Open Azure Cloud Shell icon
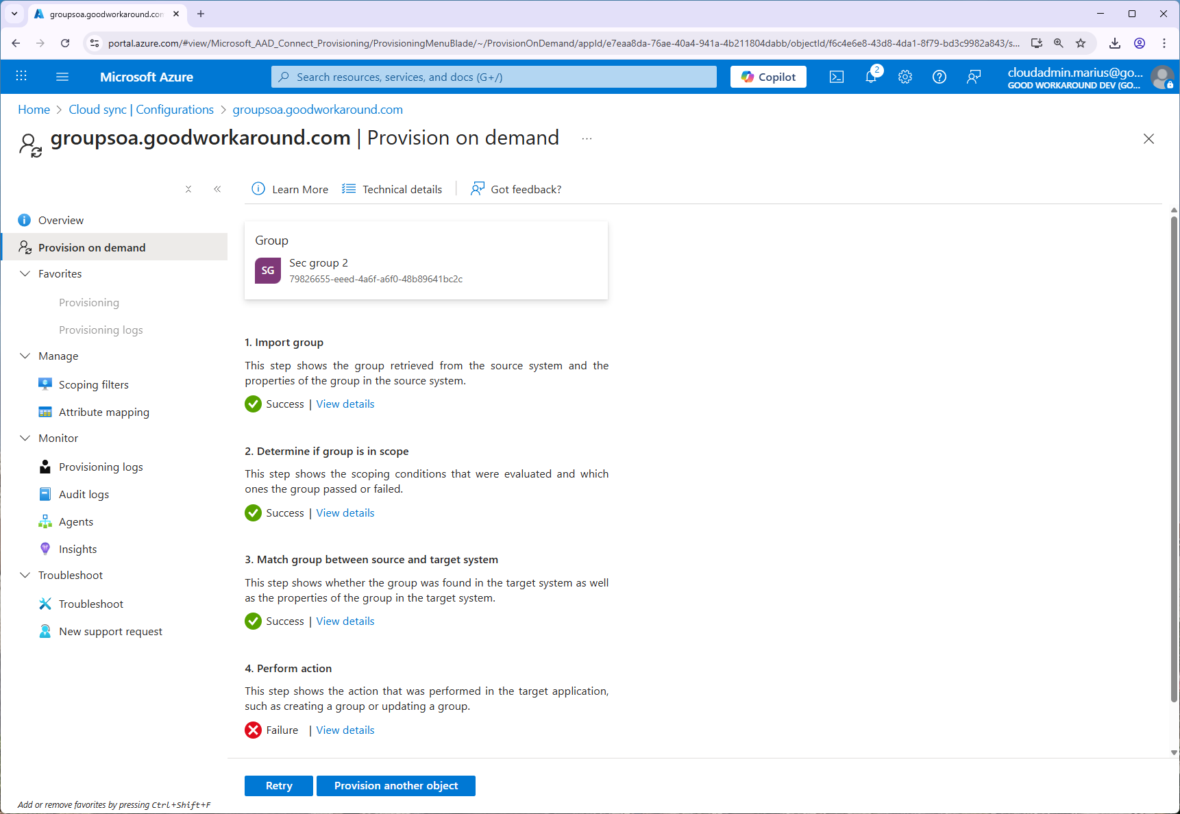Viewport: 1180px width, 814px height. pos(836,77)
